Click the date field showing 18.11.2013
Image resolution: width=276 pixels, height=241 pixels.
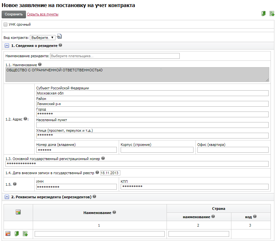point(110,173)
